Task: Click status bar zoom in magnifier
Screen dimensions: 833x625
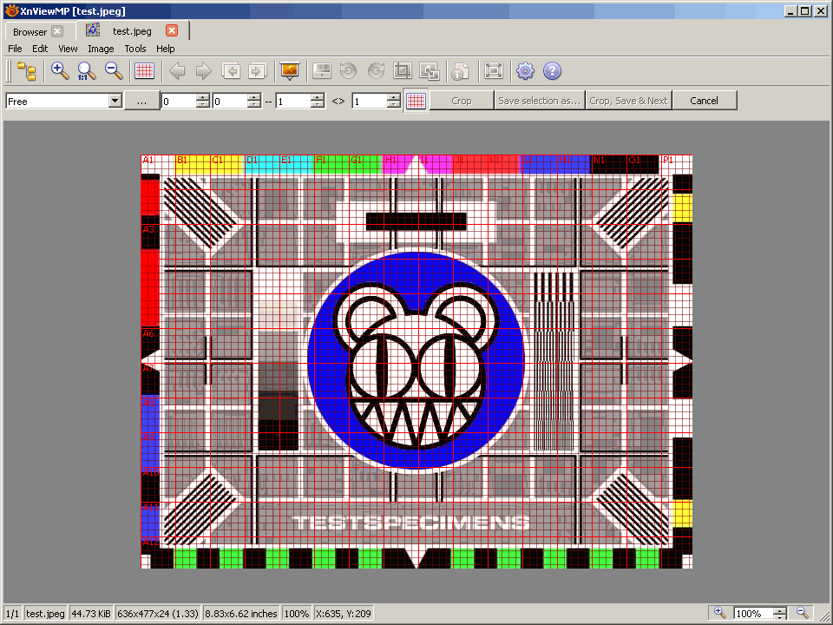Action: (x=719, y=613)
